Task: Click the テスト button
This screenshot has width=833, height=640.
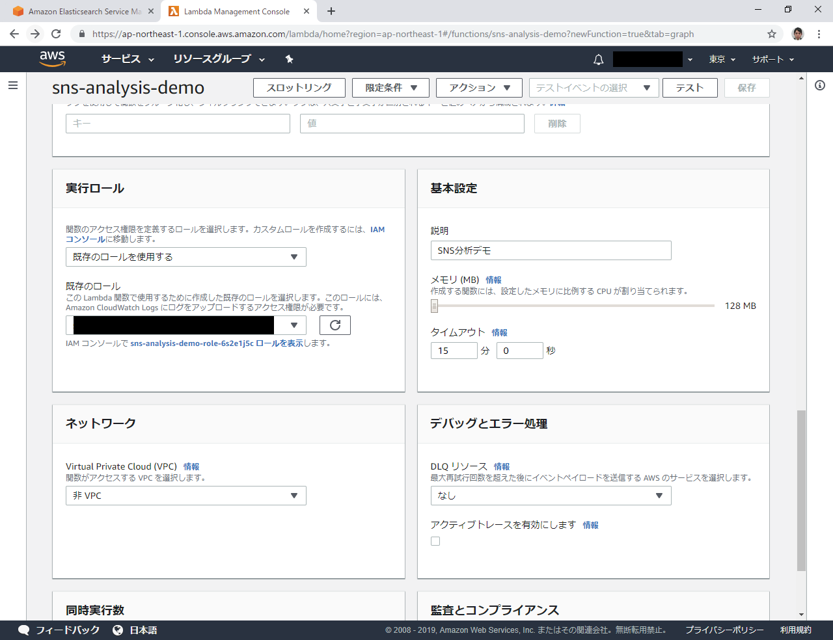Action: coord(689,88)
